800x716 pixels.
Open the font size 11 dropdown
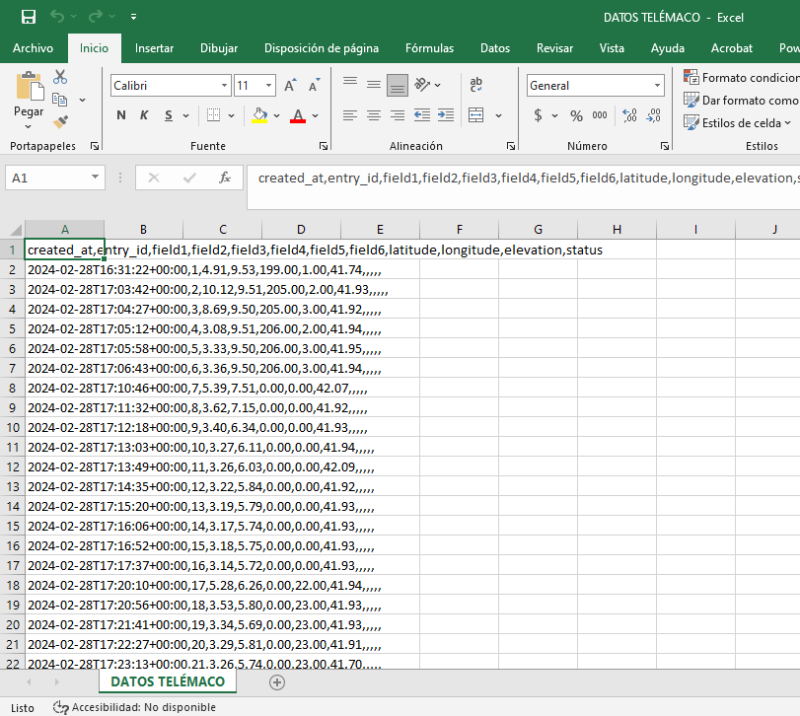click(268, 85)
